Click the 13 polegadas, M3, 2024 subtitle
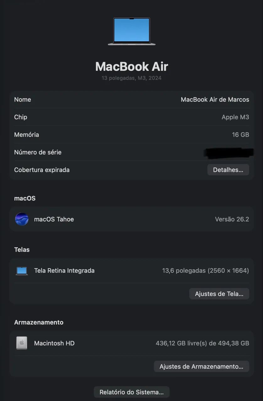 (131, 78)
